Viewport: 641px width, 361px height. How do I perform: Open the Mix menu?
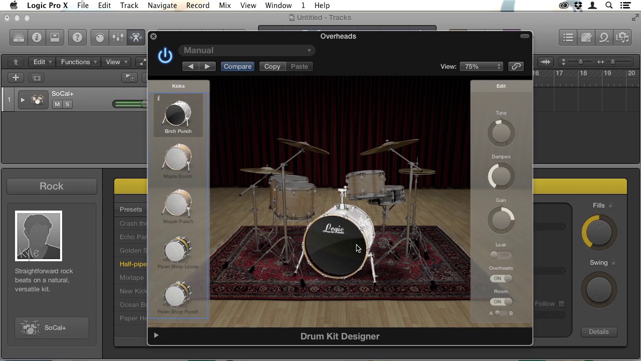tap(225, 6)
